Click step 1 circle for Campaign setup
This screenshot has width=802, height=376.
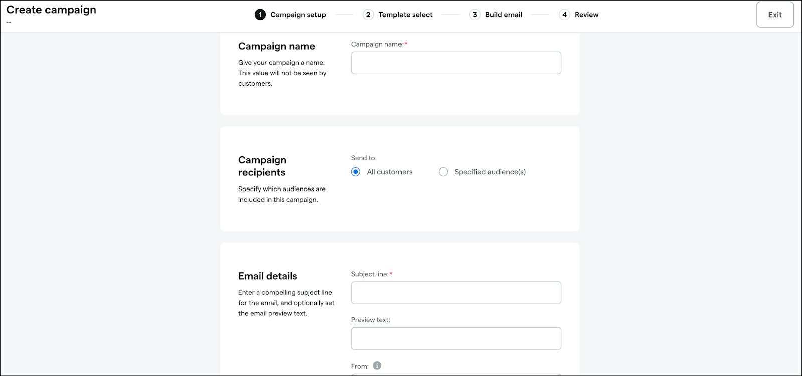click(260, 15)
